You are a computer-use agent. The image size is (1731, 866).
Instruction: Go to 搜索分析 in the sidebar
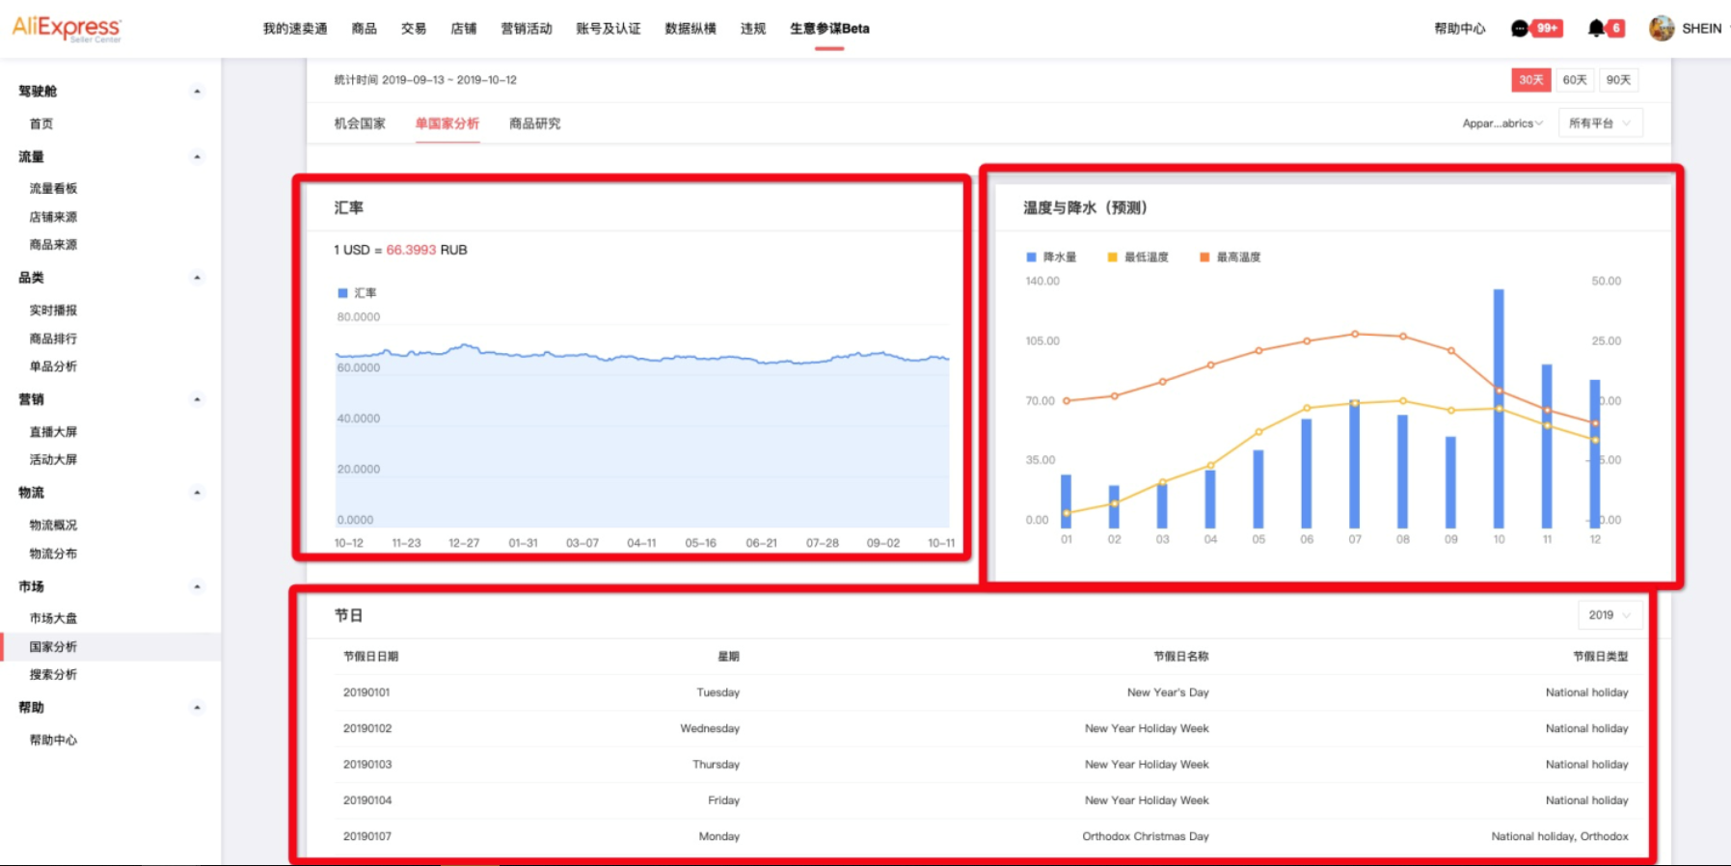tap(53, 675)
